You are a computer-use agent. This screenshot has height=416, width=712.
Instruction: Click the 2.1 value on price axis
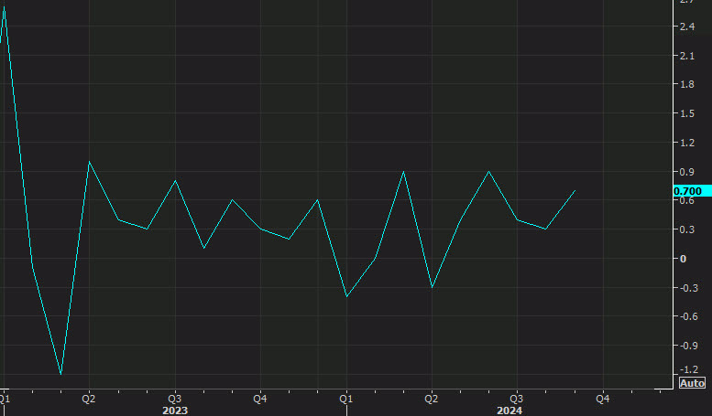(x=685, y=57)
